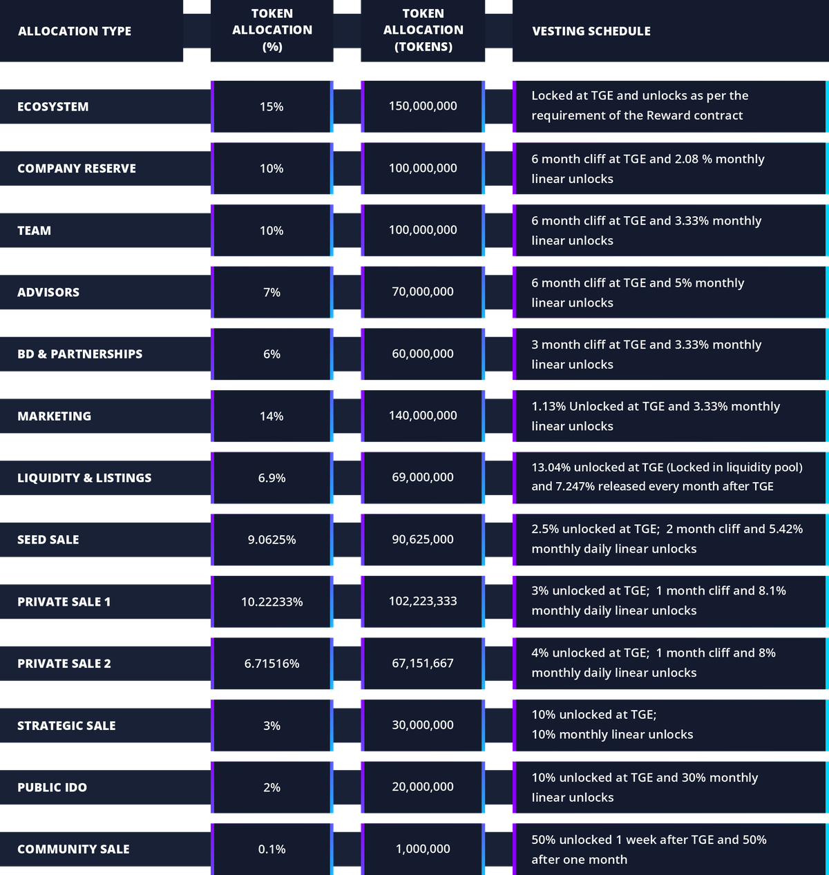Click the 140,000,000 tokens cell for Marketing
This screenshot has width=829, height=875.
[423, 416]
